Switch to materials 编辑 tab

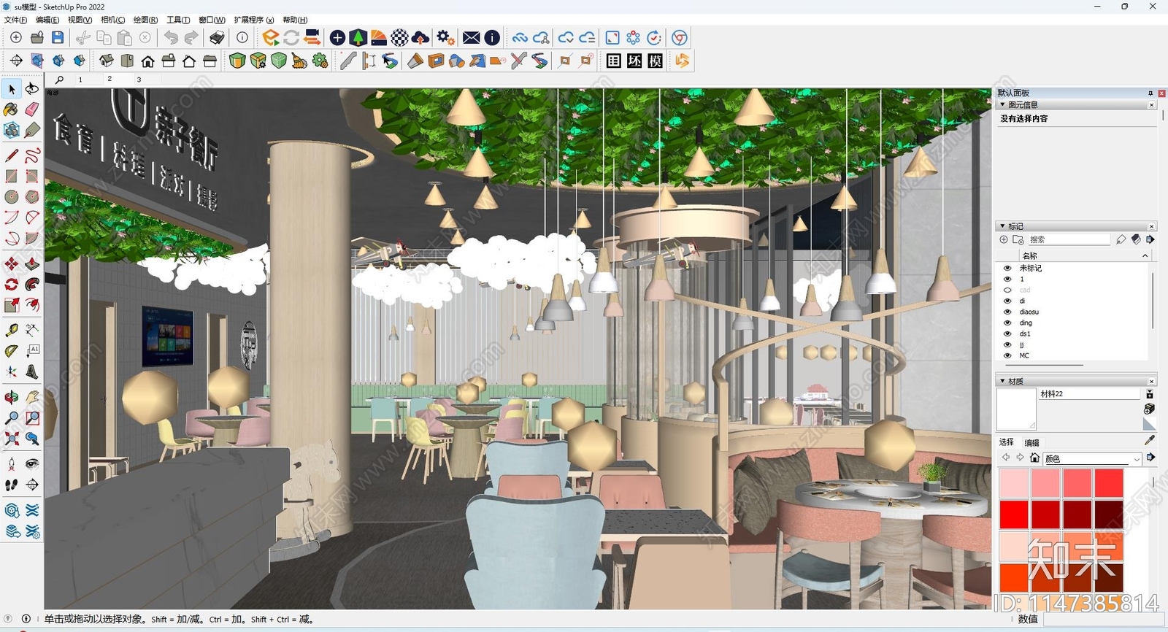1031,442
